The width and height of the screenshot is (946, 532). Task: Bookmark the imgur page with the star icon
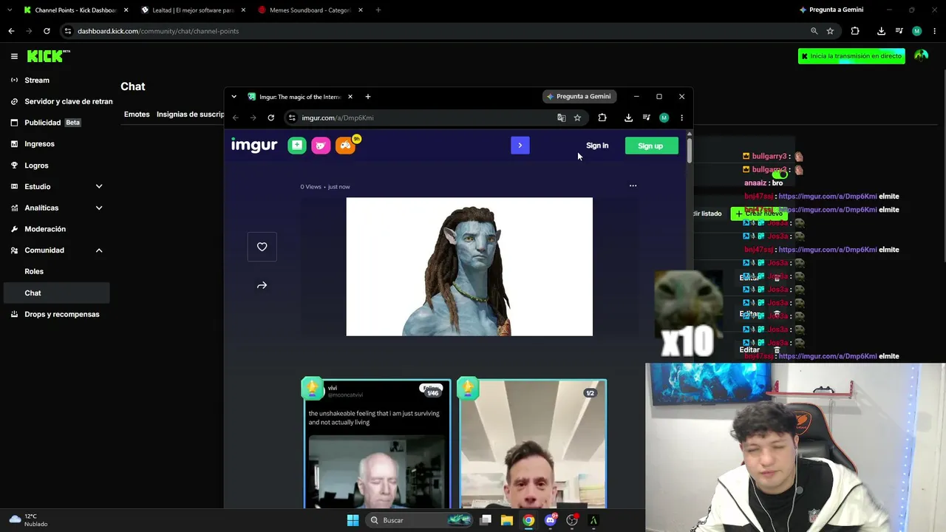click(578, 118)
